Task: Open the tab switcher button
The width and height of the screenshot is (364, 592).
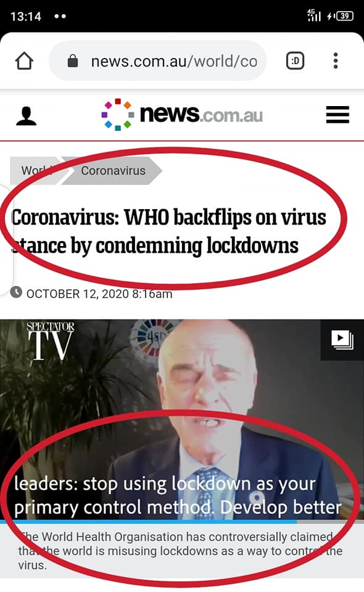Action: pos(296,60)
